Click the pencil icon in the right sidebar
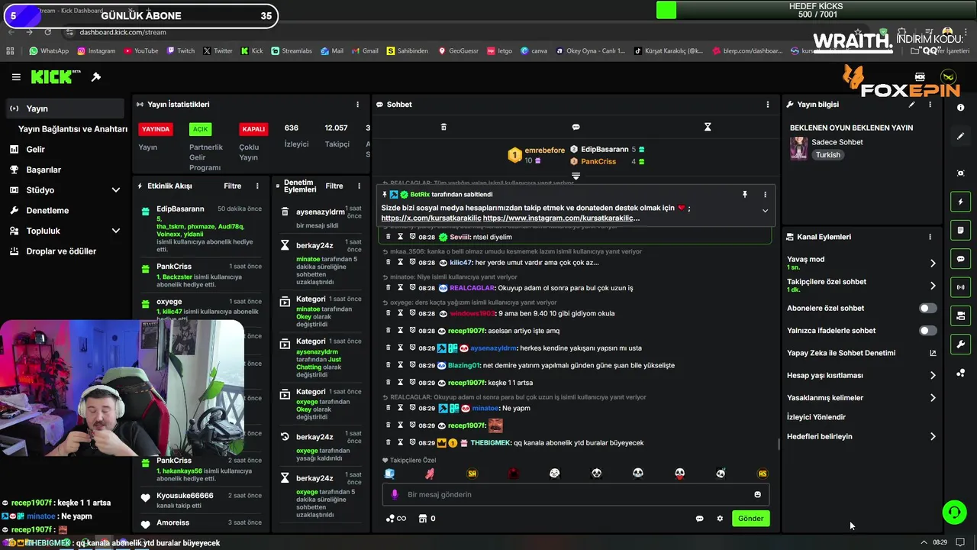The width and height of the screenshot is (977, 550). pos(960,136)
